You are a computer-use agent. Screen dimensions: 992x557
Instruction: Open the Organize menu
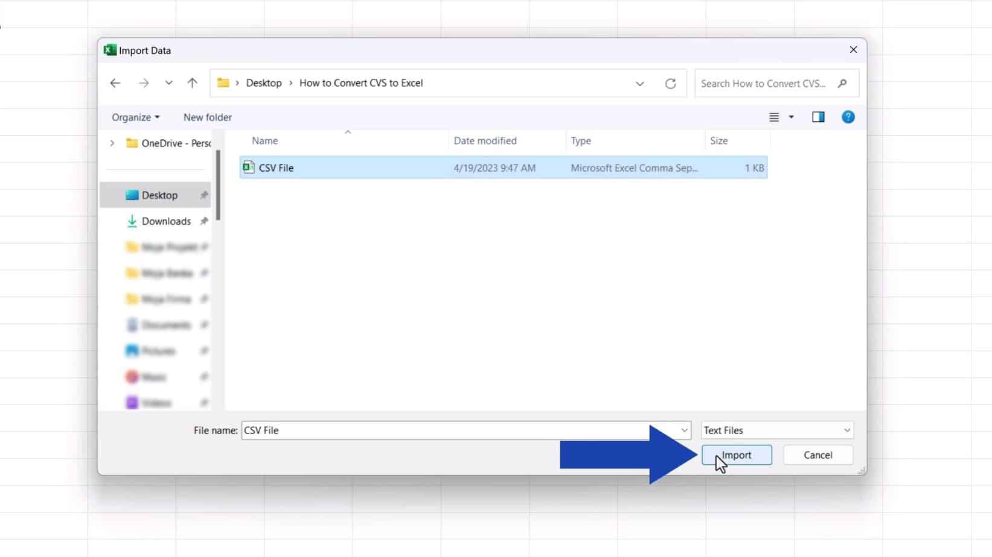click(134, 117)
